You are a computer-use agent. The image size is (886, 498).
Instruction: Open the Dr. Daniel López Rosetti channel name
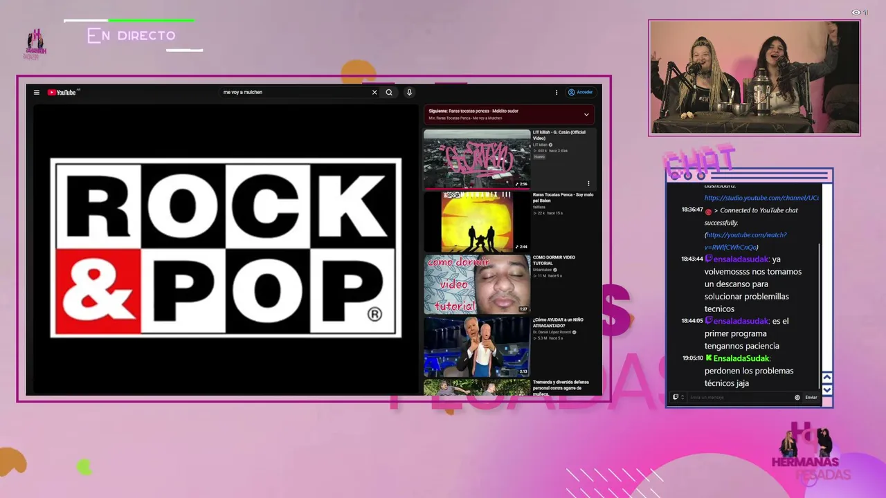click(x=552, y=332)
